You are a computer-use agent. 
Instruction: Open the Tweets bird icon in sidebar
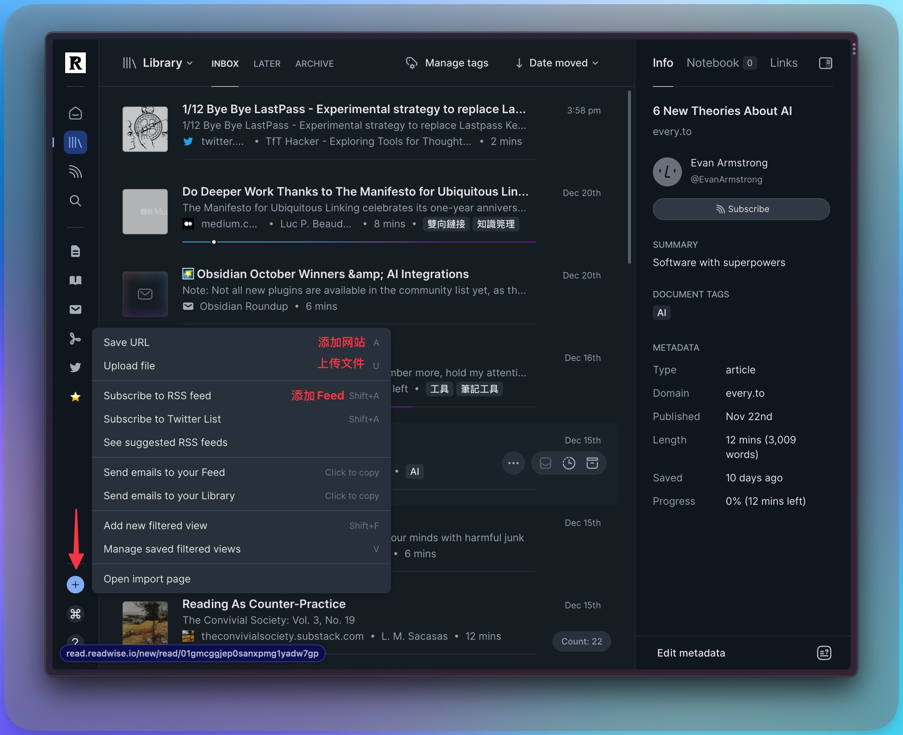(x=75, y=367)
